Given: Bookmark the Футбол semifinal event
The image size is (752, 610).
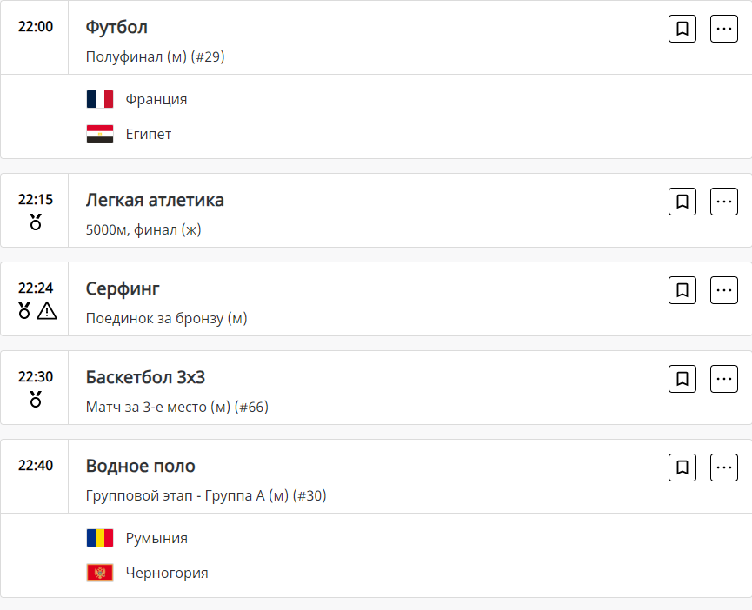Looking at the screenshot, I should tap(682, 29).
